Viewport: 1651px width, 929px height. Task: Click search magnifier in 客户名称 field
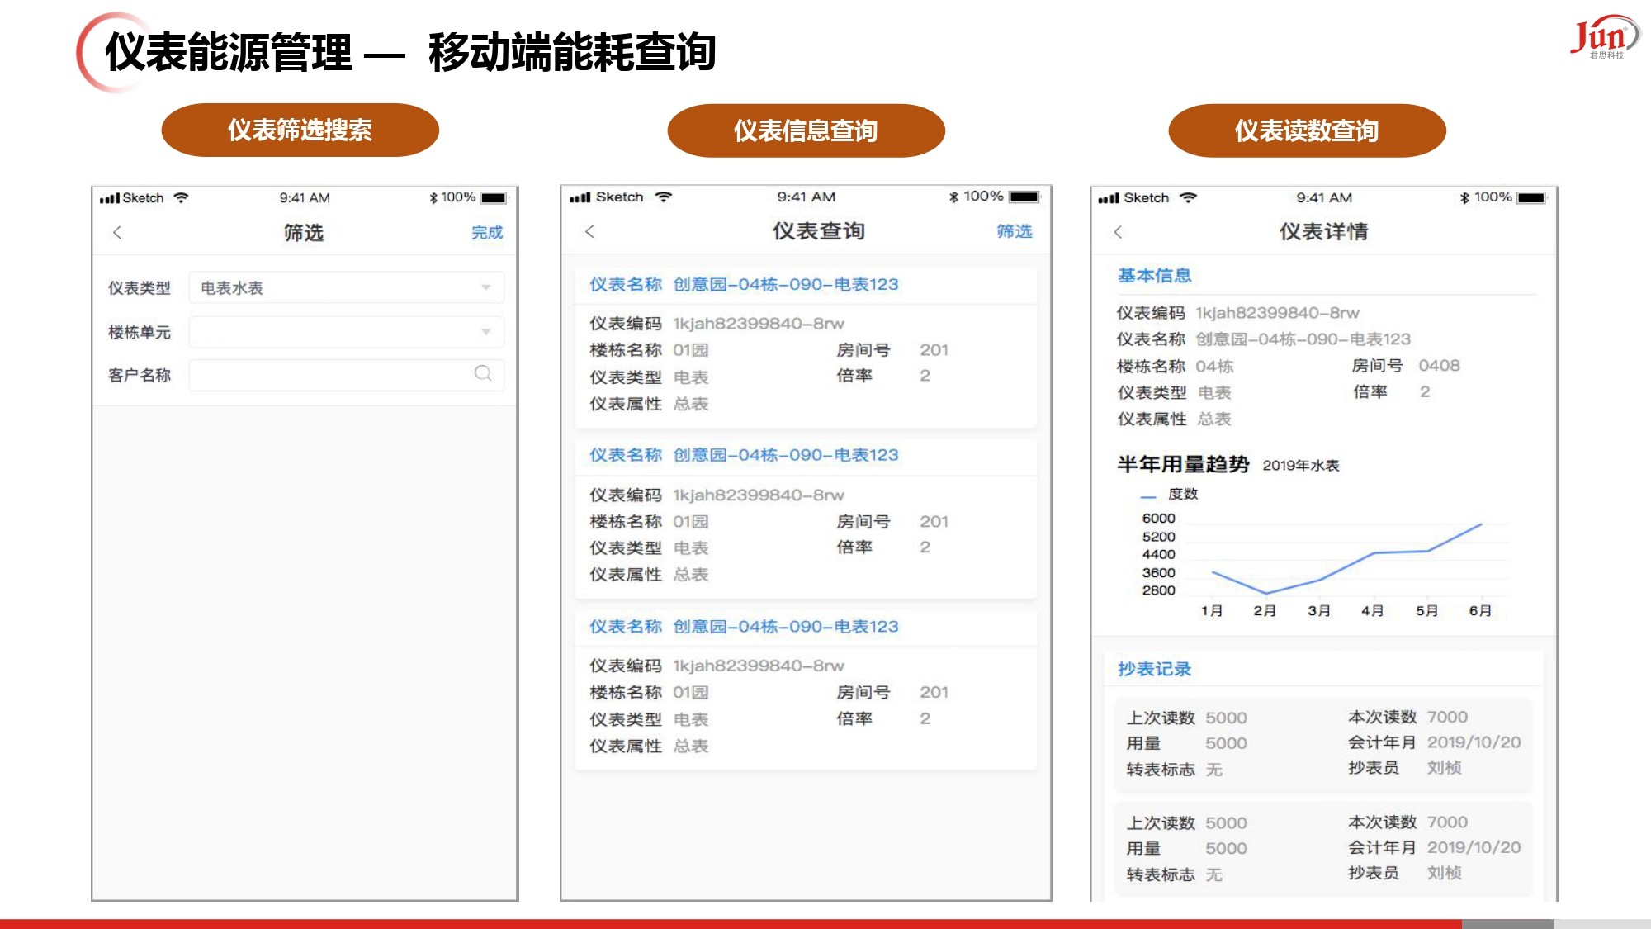click(483, 374)
